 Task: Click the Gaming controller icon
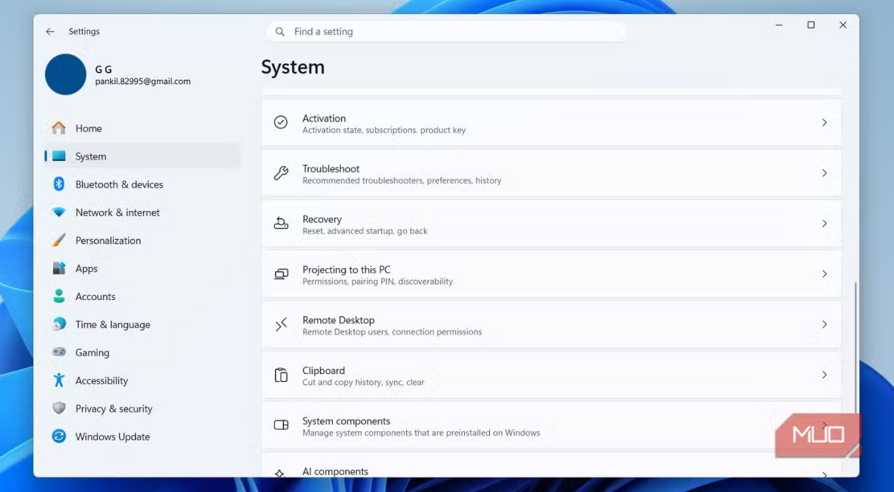click(59, 352)
